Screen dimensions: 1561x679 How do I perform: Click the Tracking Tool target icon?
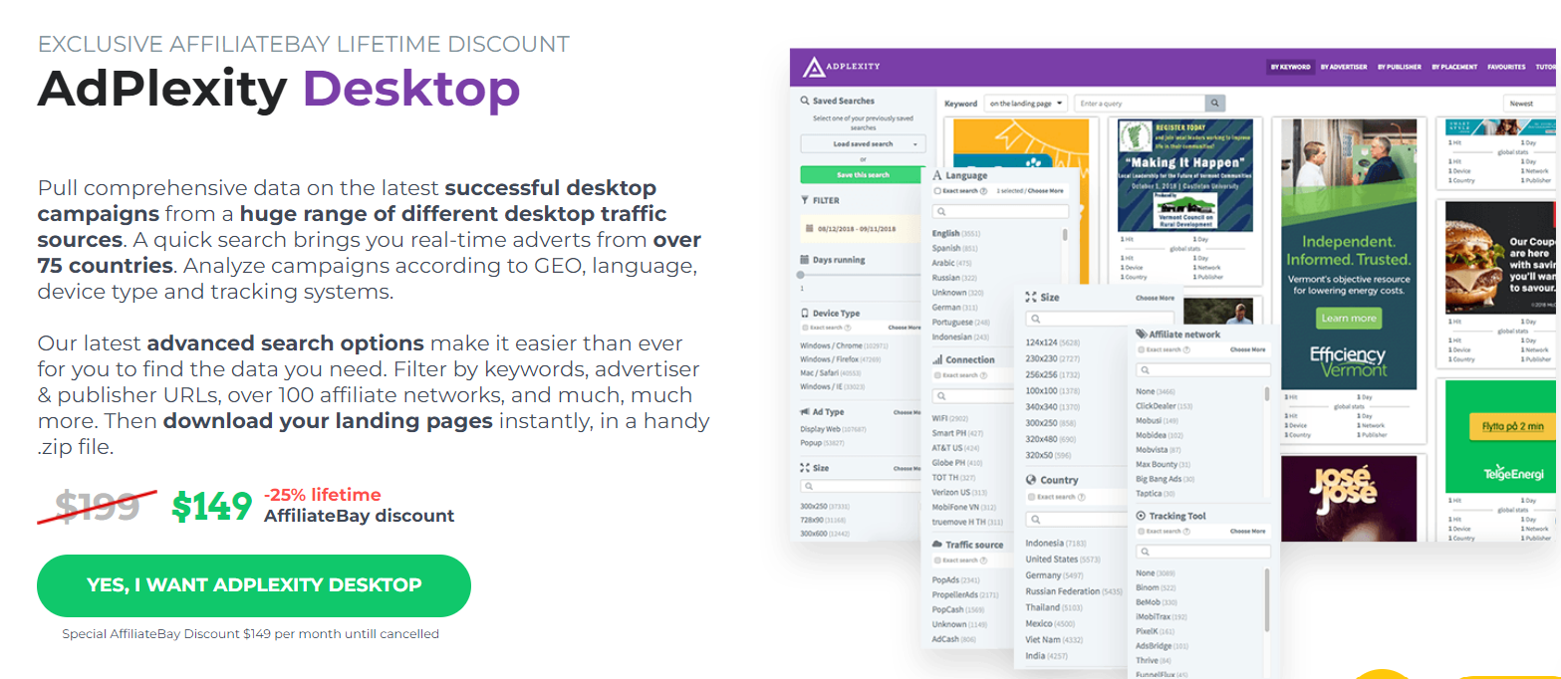click(1141, 516)
